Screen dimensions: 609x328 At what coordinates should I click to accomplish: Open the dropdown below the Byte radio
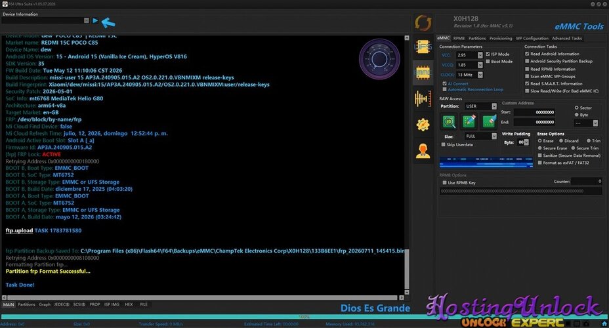pos(595,123)
